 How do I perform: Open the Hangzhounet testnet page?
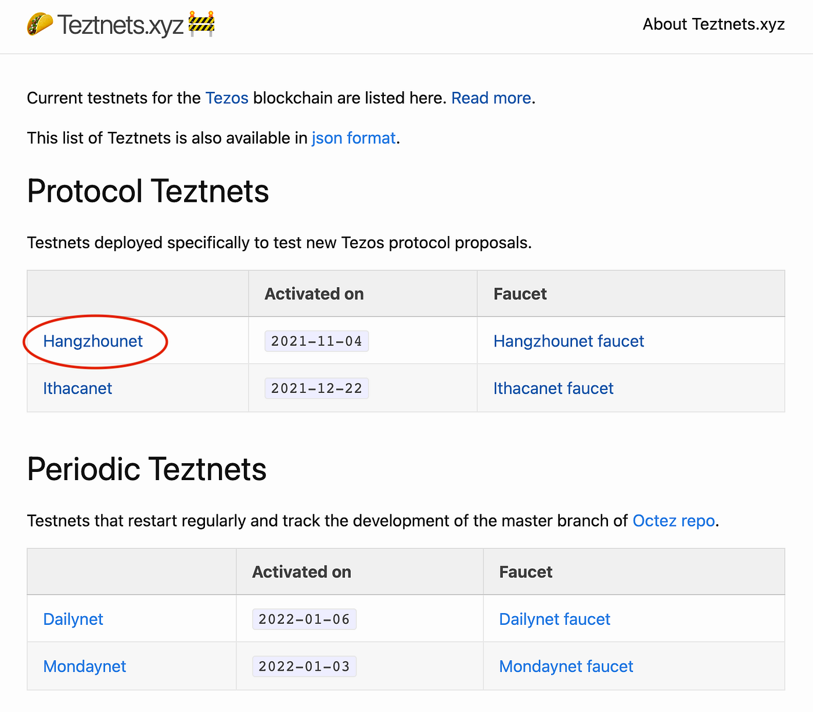93,341
